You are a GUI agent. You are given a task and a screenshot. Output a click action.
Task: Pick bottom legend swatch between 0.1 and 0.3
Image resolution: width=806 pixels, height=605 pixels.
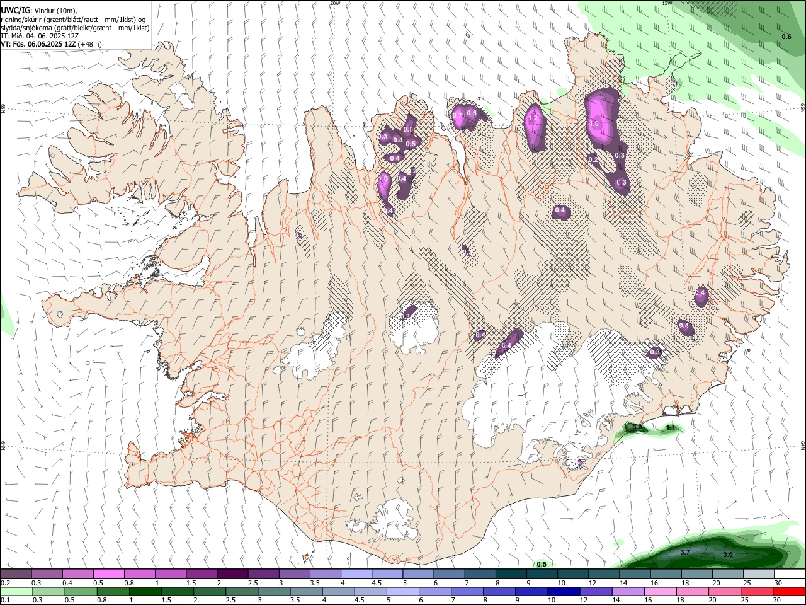tap(16, 591)
